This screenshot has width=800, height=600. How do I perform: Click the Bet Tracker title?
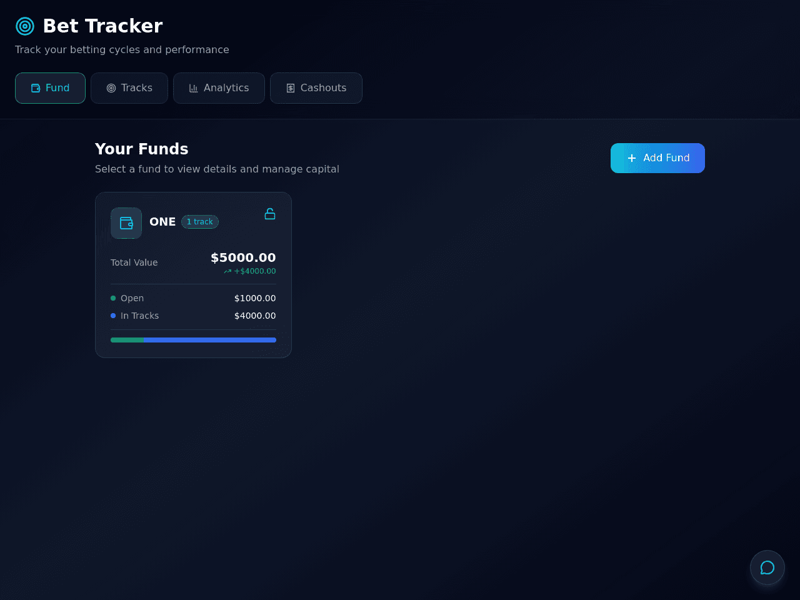click(x=102, y=26)
